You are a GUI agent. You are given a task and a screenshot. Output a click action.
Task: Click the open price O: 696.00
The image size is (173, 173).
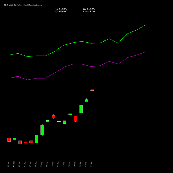pyautogui.click(x=61, y=12)
